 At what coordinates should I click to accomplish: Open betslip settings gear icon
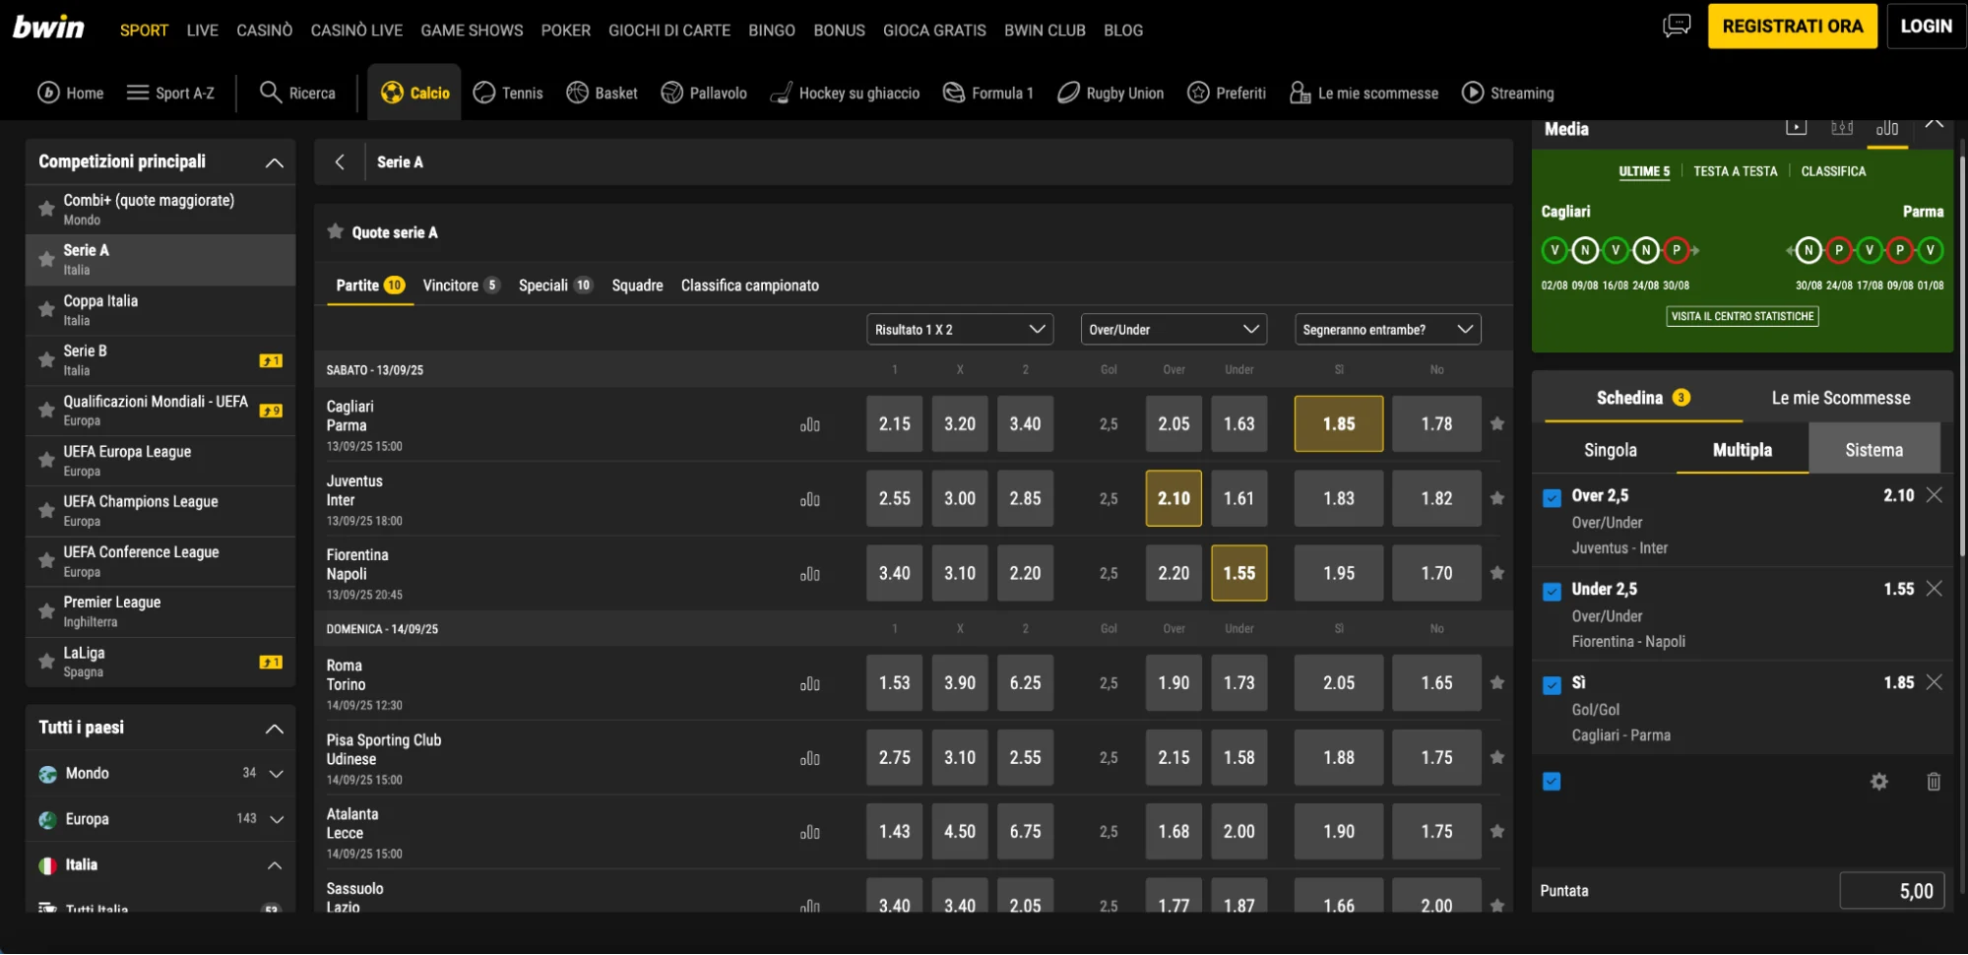pos(1878,782)
